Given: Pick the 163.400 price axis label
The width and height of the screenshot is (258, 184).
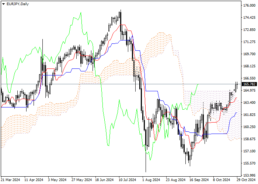Looking at the screenshot, I should [249, 103].
